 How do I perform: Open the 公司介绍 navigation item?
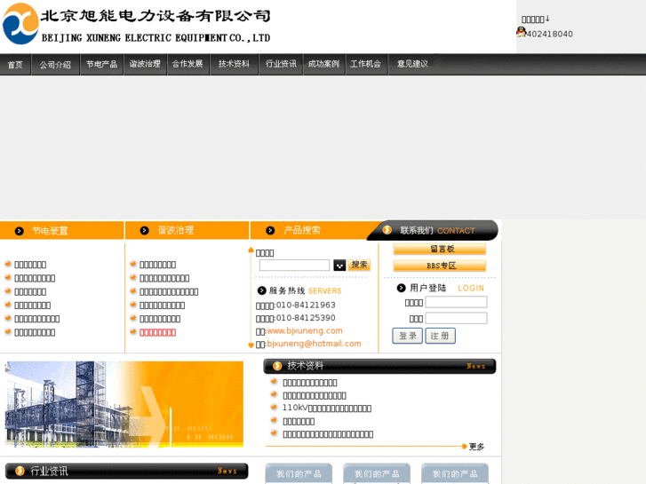point(55,65)
